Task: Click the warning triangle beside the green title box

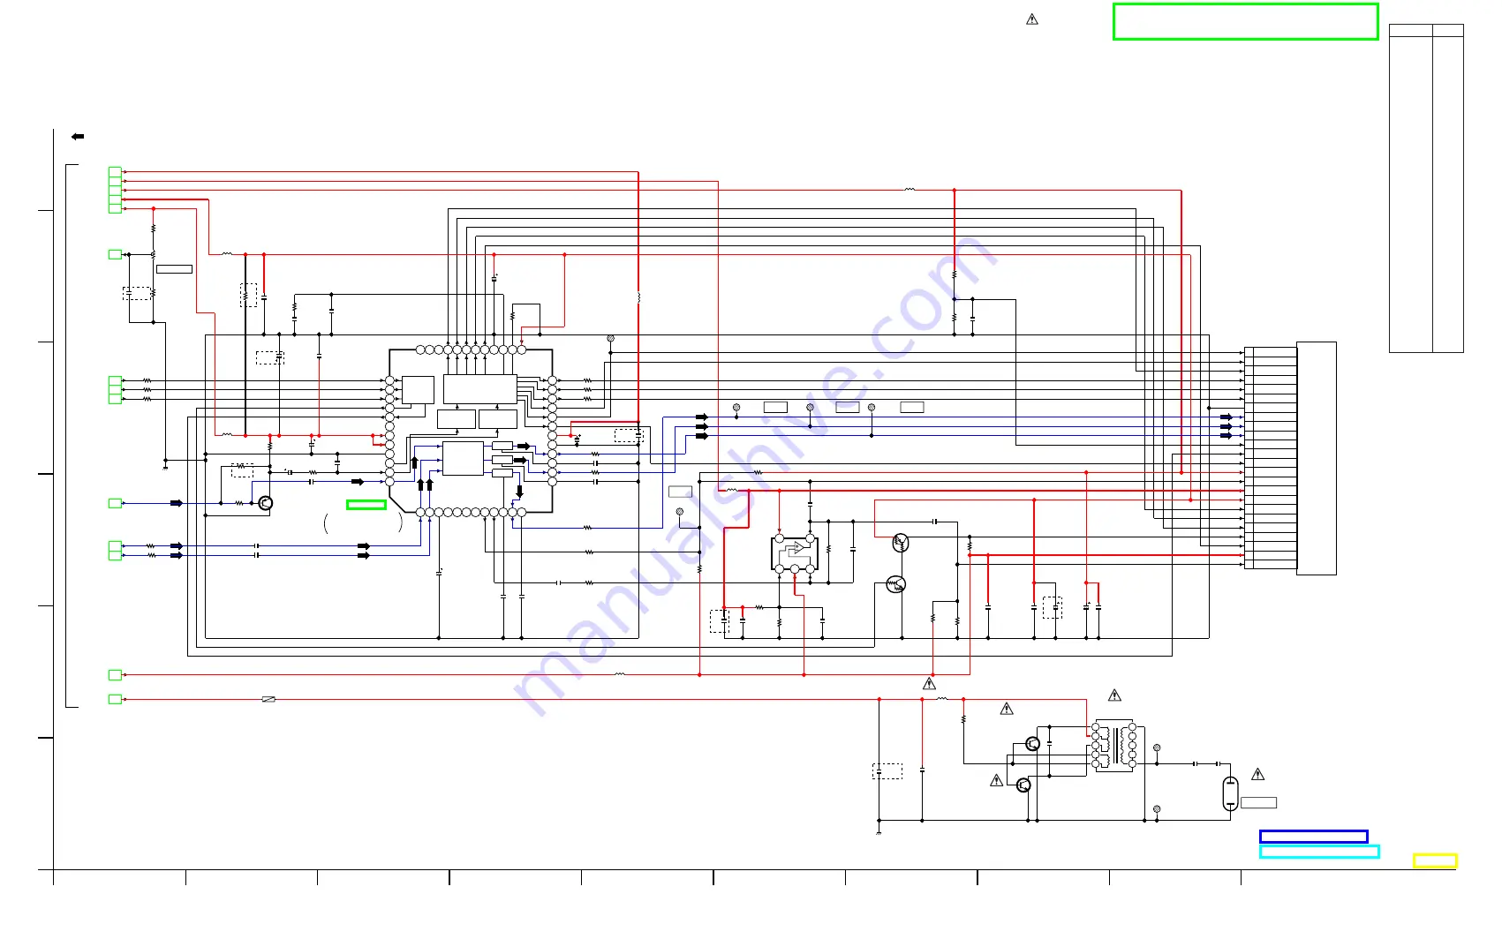Action: pos(1032,19)
